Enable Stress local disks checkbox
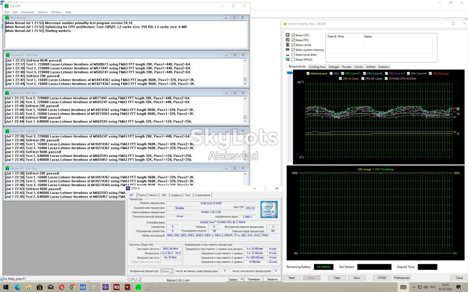Image resolution: width=468 pixels, height=292 pixels. tap(293, 55)
